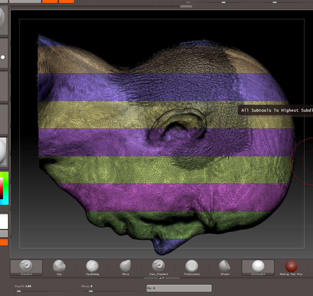Click the white color swatch on left shelf
This screenshot has height=296, width=313.
[x=4, y=221]
